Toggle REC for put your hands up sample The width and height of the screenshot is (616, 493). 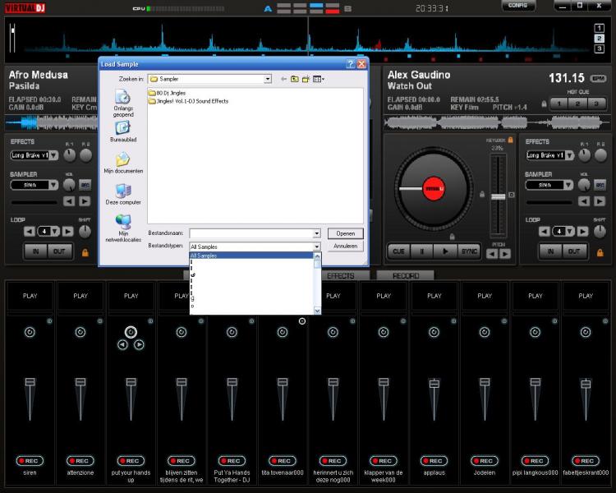(131, 461)
